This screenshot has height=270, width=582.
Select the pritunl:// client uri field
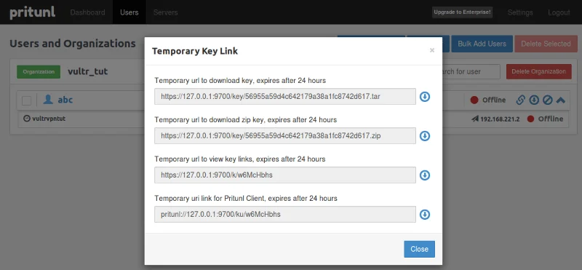click(x=285, y=214)
